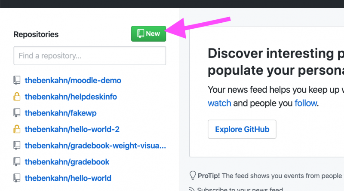
Task: Click repo icon beside thebenkahn/moodle-demo
Action: (17, 80)
